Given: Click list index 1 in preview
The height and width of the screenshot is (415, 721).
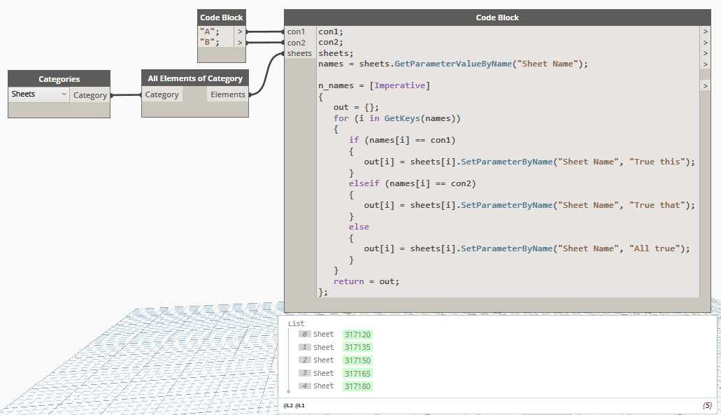Looking at the screenshot, I should [304, 347].
